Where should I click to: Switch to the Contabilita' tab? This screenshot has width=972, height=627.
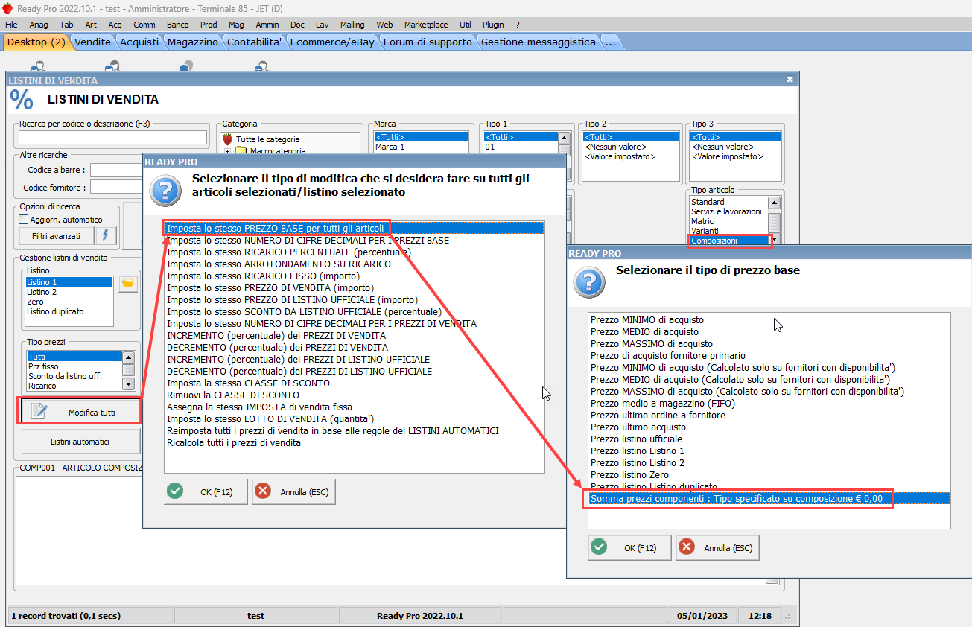tap(254, 42)
